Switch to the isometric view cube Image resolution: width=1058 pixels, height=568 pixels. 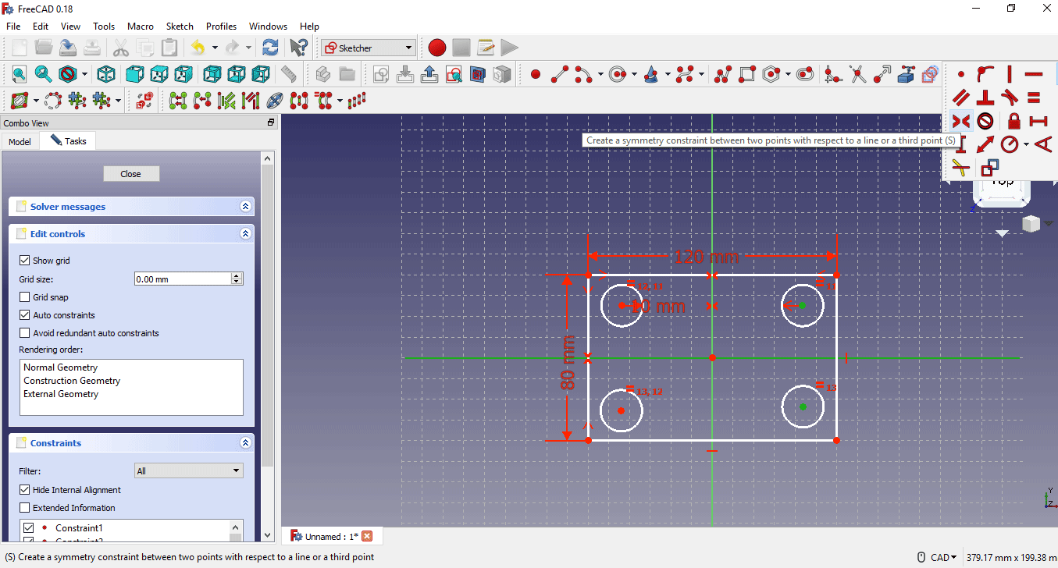(107, 74)
